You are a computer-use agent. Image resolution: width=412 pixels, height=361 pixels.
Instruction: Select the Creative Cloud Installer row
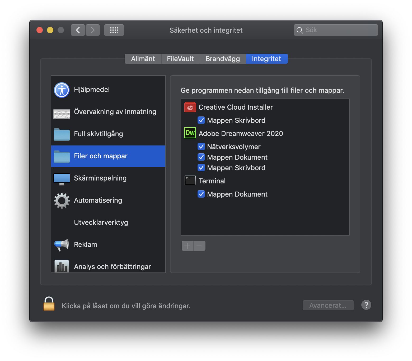(265, 107)
